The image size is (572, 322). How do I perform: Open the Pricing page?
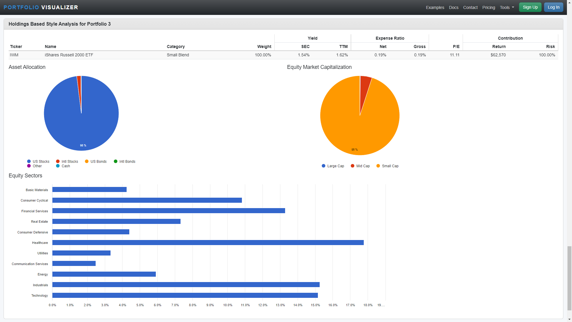(489, 7)
